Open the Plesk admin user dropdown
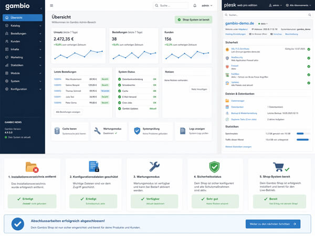 (x=276, y=5)
